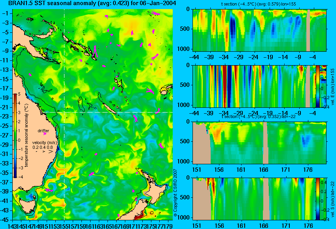Open the eastward velocity section plot at lon=155
This screenshot has width=336, height=229.
point(254,86)
